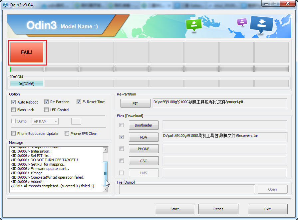
Task: Click the empty Bootloader path field
Action: [225, 125]
